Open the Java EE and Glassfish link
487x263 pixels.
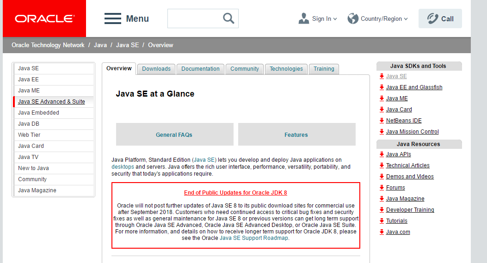click(x=414, y=87)
